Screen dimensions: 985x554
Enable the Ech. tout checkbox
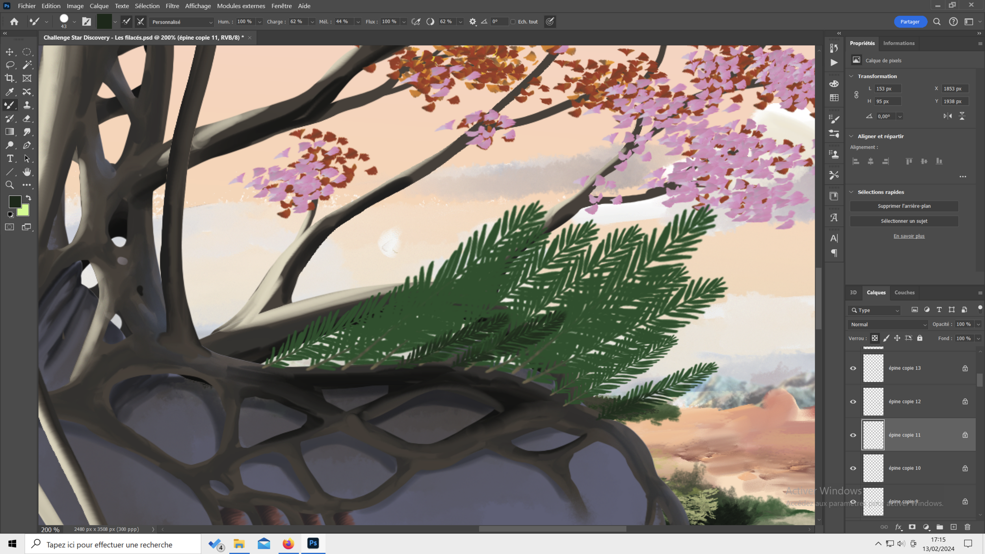point(513,22)
